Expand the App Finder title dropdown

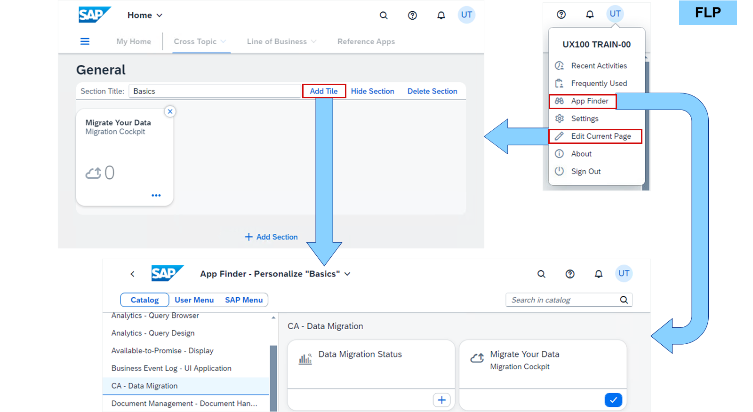point(347,274)
